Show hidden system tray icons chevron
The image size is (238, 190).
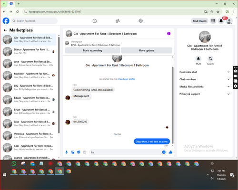point(208,175)
